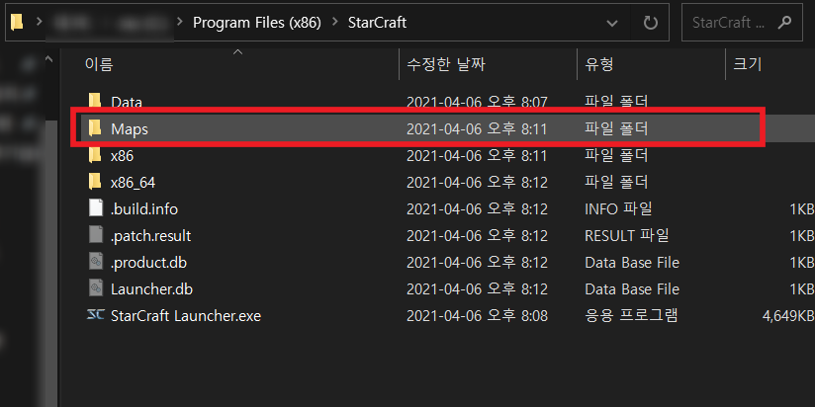This screenshot has width=815, height=407.
Task: Expand the chevron before Program Files (x86)
Action: [x=180, y=23]
